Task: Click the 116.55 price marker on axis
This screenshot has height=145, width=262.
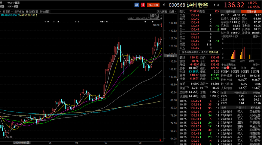Action: (x=170, y=56)
